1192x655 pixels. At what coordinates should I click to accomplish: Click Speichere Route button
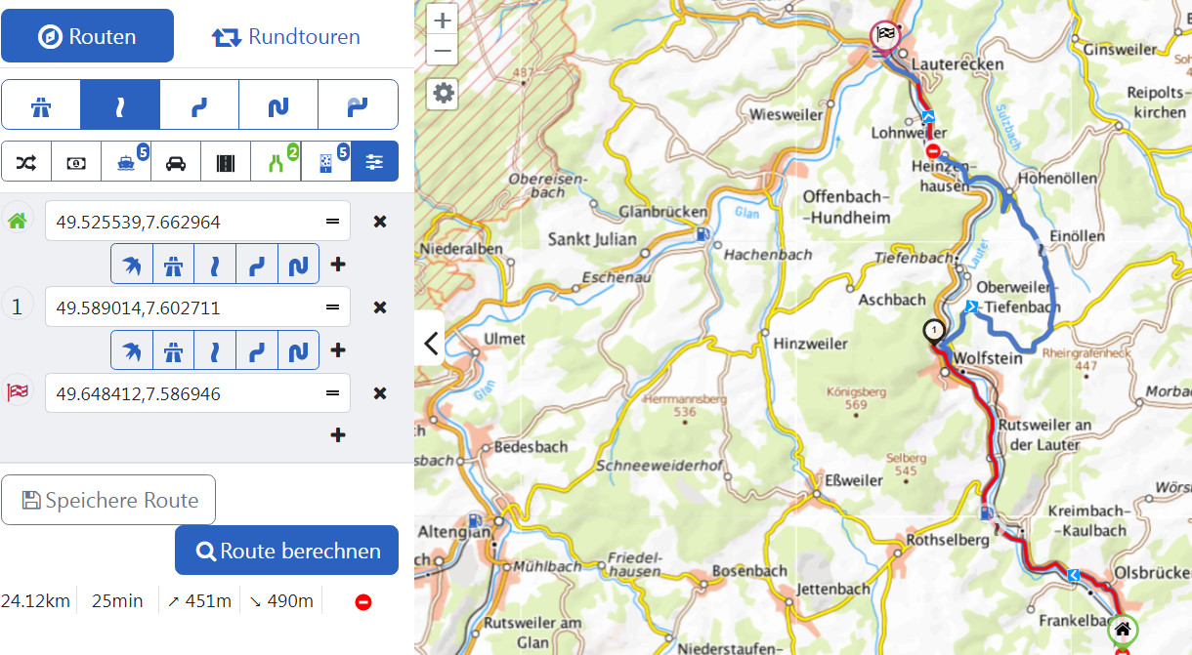pyautogui.click(x=108, y=501)
